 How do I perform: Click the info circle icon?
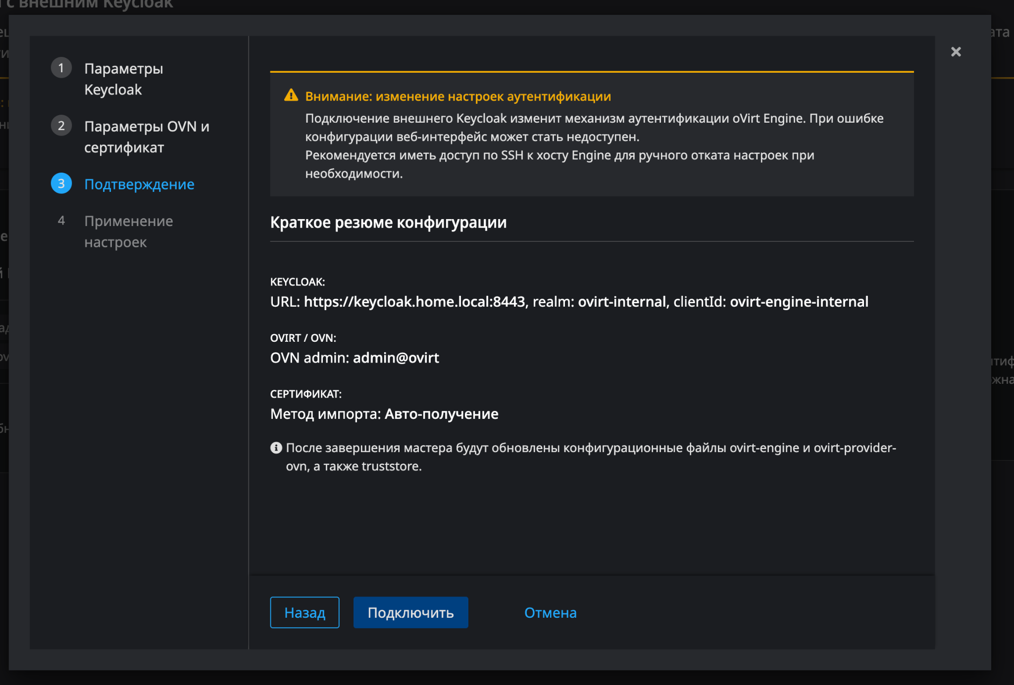click(276, 448)
